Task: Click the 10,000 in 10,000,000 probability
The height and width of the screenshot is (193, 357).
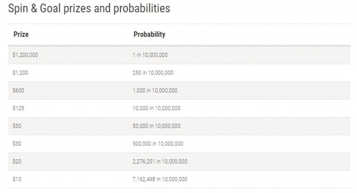Action: click(x=156, y=108)
